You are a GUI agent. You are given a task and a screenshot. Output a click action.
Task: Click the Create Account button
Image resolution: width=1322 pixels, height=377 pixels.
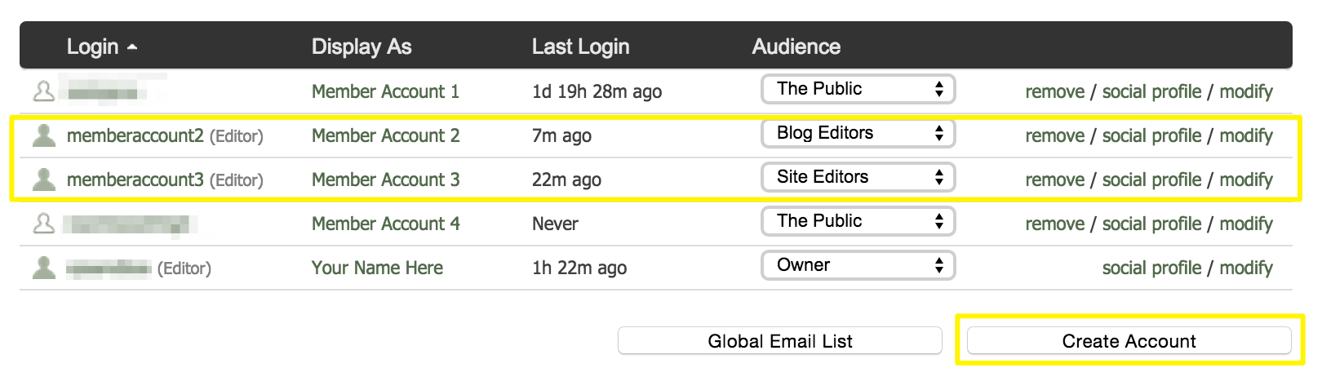point(1129,341)
